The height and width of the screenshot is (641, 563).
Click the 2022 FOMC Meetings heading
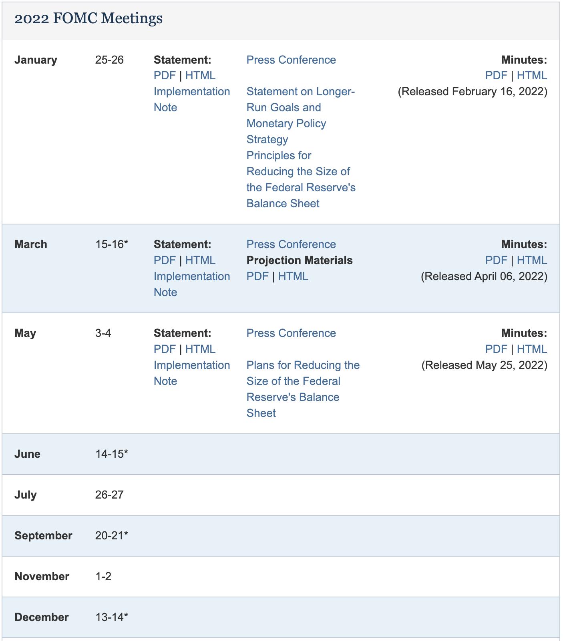(88, 18)
